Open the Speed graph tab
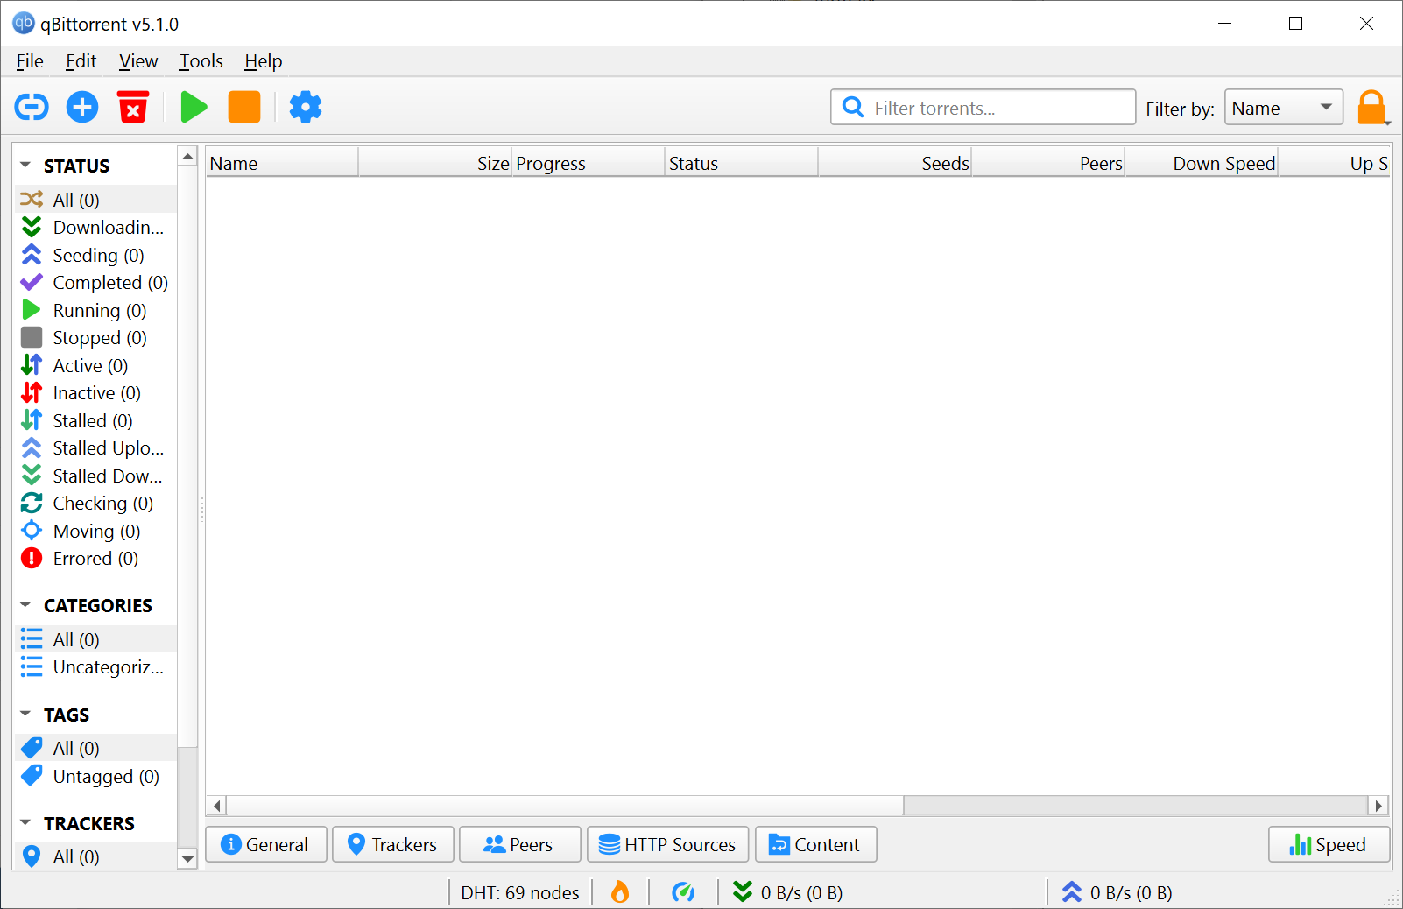Viewport: 1403px width, 909px height. click(1329, 844)
